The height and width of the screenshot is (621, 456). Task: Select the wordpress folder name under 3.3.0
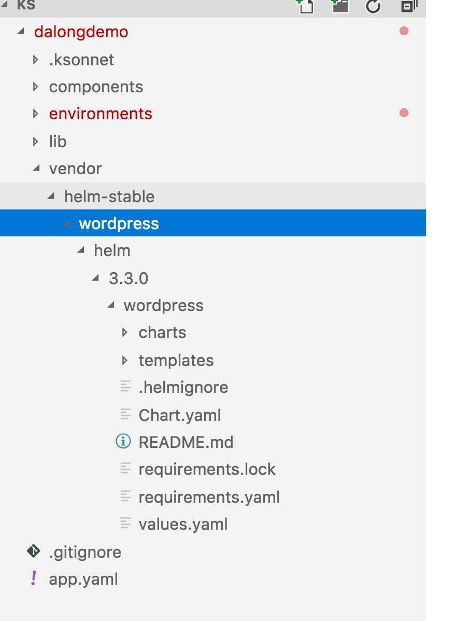(163, 306)
